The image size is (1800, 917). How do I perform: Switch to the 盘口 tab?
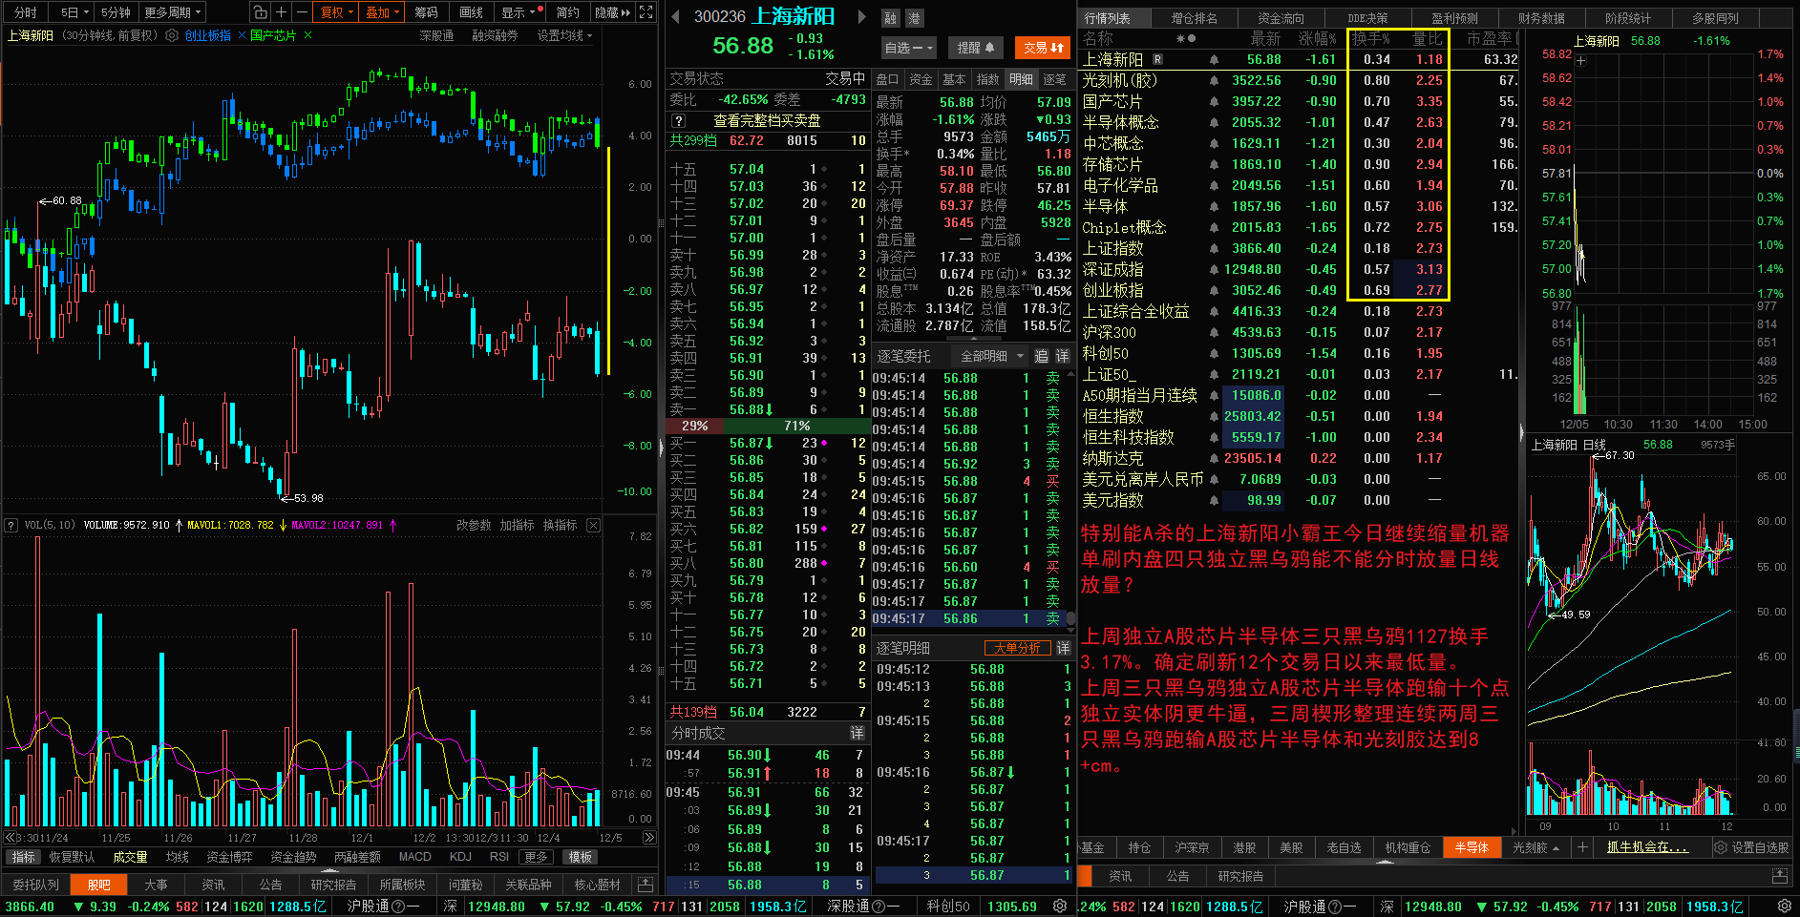tap(887, 79)
